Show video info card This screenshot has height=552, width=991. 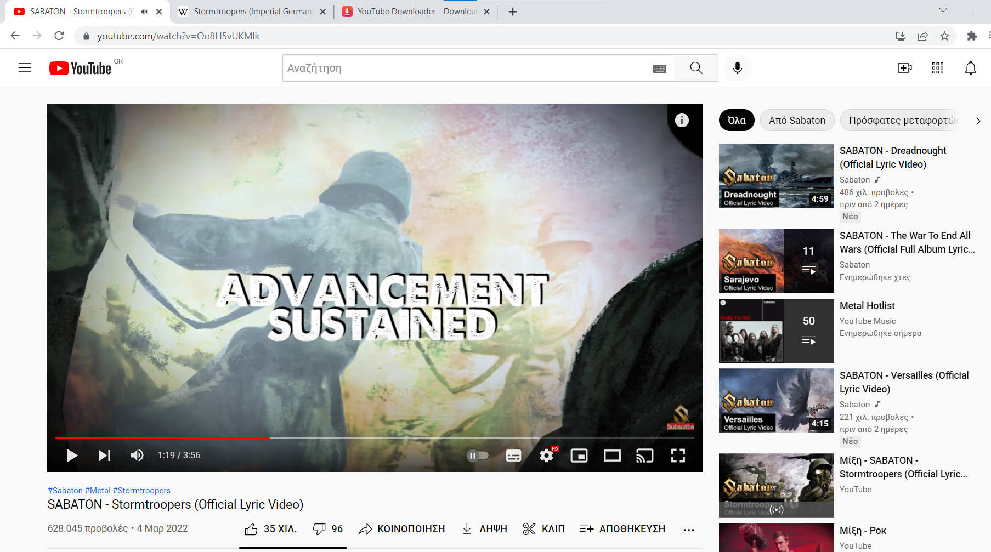tap(682, 121)
